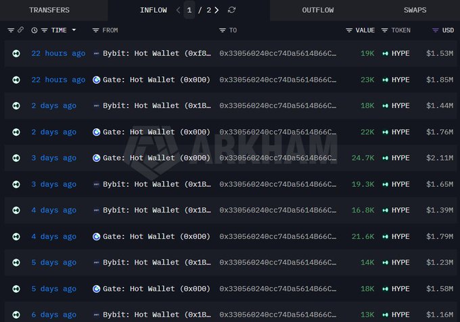Click the chain icon on the $1.53M row
Image resolution: width=460 pixels, height=322 pixels.
pyautogui.click(x=16, y=53)
